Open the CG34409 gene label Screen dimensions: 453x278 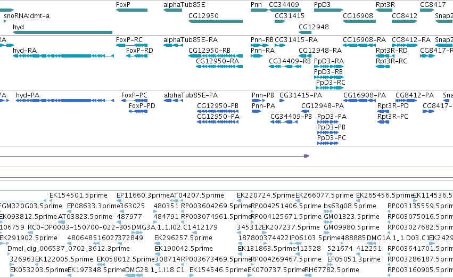point(284,5)
